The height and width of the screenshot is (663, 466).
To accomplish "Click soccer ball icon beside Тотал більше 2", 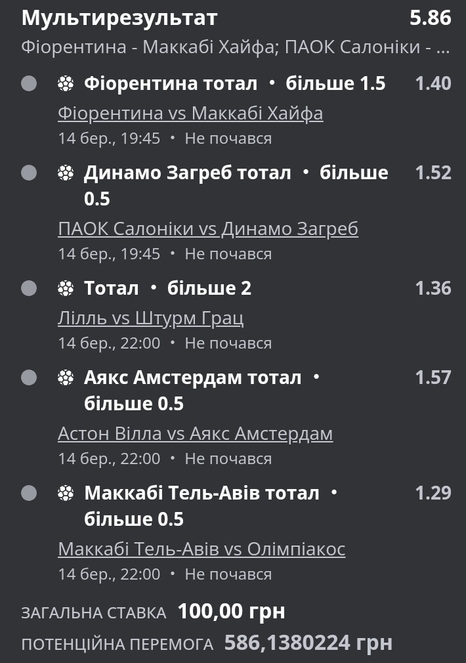I will tap(66, 288).
